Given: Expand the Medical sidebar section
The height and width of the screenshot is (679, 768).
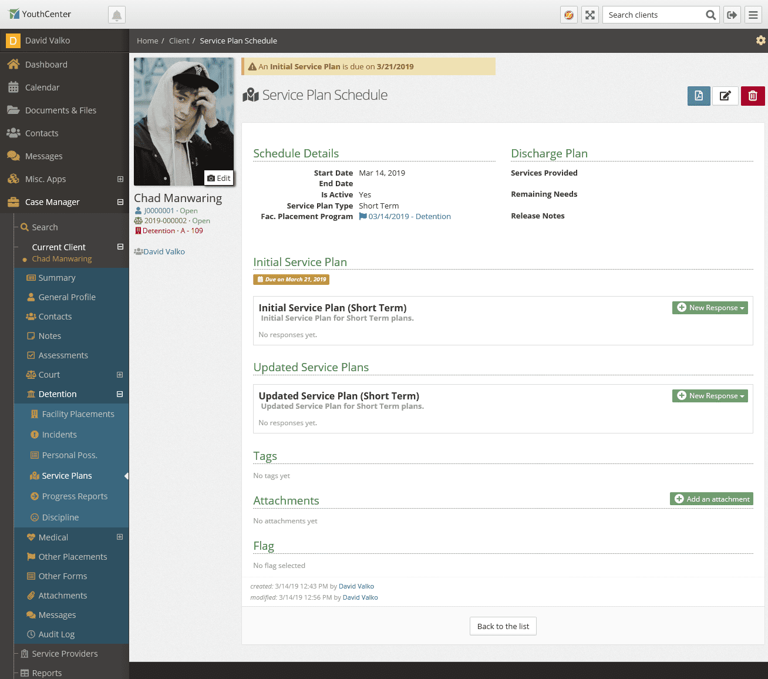Looking at the screenshot, I should 120,537.
